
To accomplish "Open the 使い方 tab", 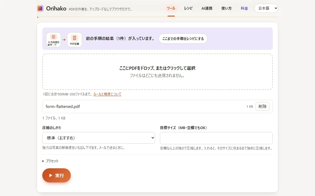I will coord(226,8).
